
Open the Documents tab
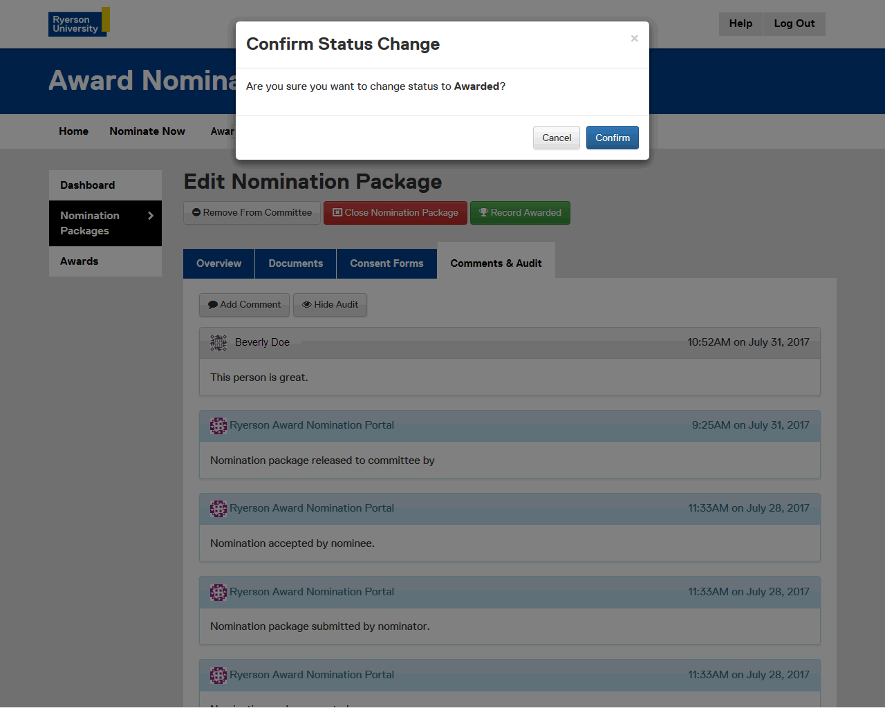295,263
